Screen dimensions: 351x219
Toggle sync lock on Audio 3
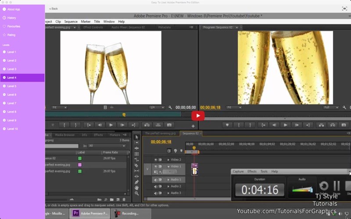[x=160, y=193]
